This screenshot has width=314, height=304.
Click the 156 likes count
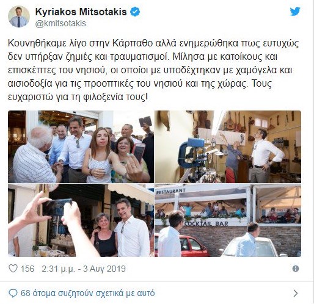tap(27, 269)
